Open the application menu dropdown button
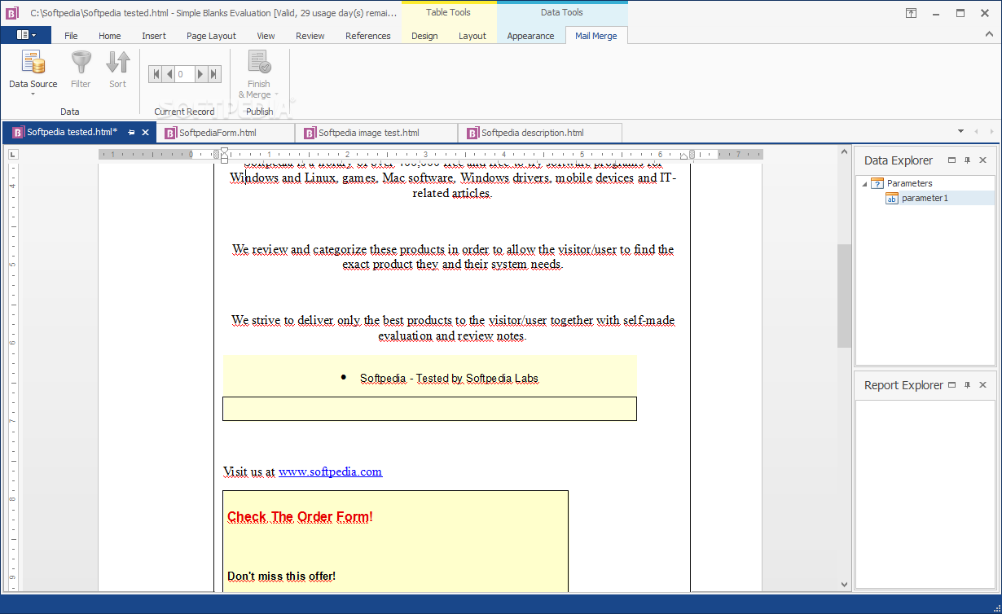The height and width of the screenshot is (614, 1002). pos(26,35)
